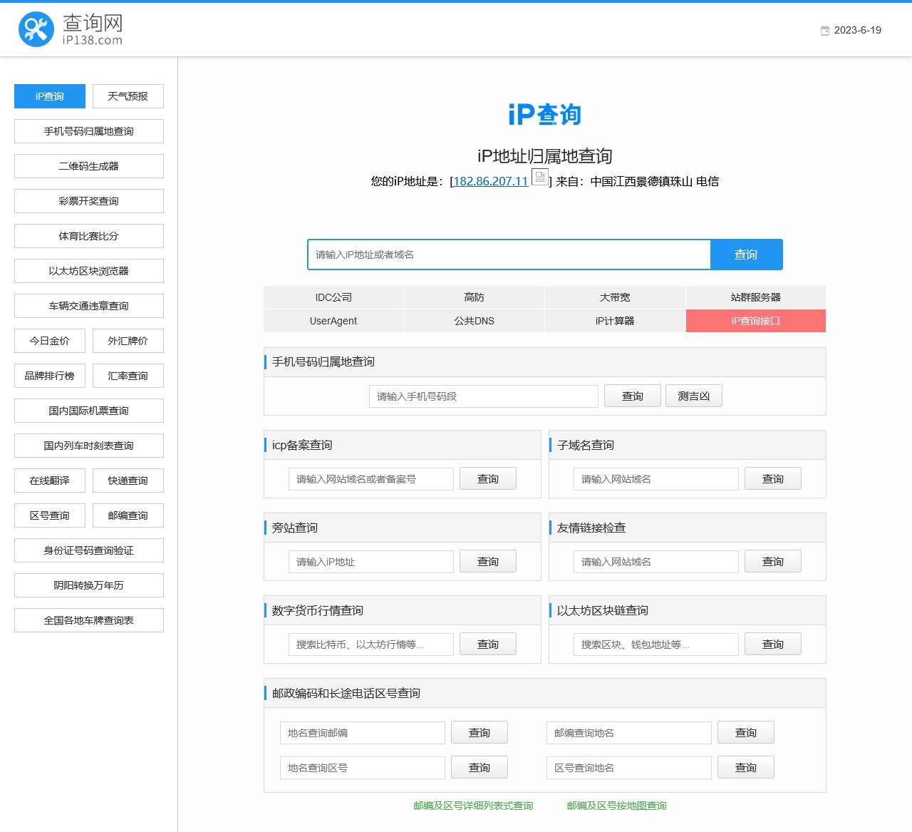The height and width of the screenshot is (832, 912).
Task: Open 汇率查询 sidebar link
Action: tap(128, 376)
